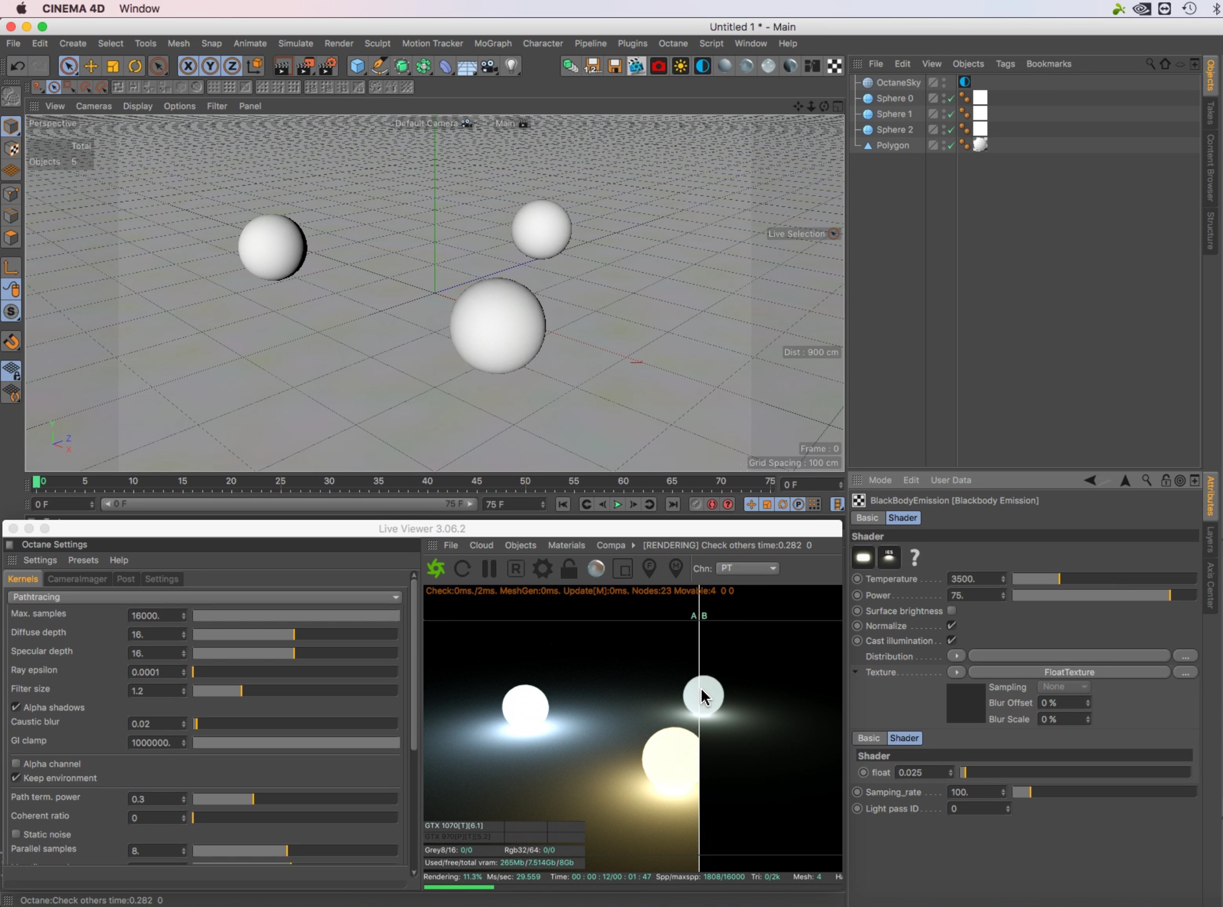Click the Octane logo send scene icon

point(435,568)
